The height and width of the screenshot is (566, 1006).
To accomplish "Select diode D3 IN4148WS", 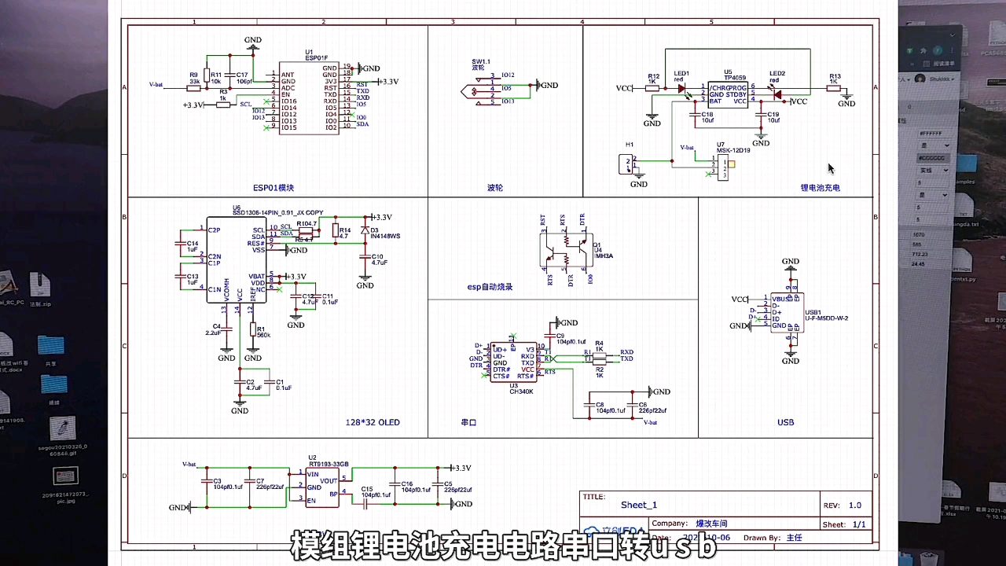I will (x=365, y=231).
